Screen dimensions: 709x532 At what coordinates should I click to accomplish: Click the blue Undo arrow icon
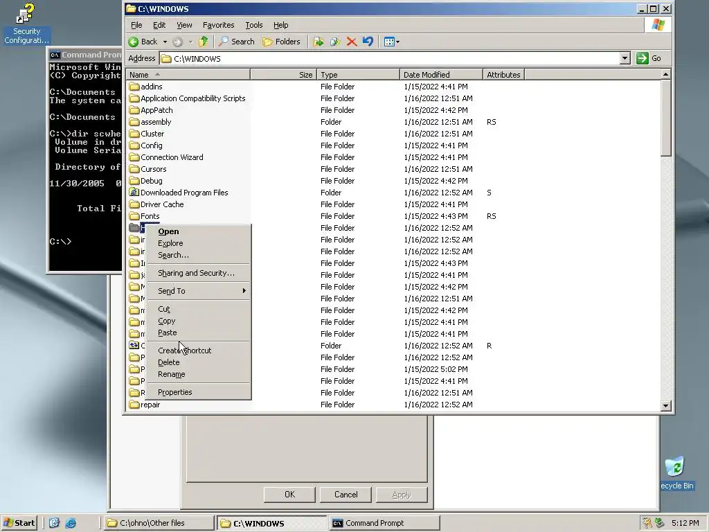pos(368,42)
